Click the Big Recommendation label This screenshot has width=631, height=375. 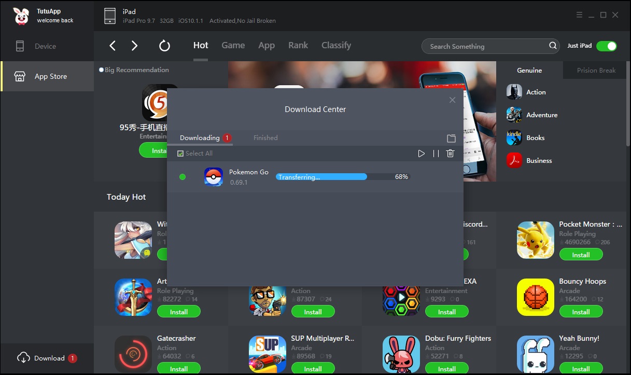coord(137,70)
